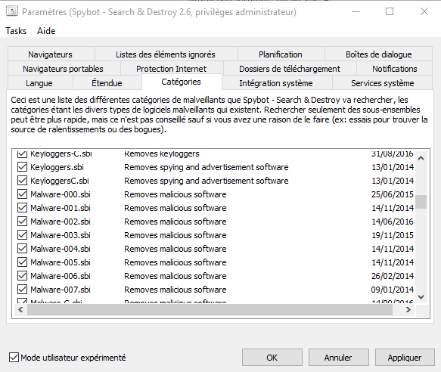This screenshot has width=441, height=372.
Task: Open the Tasks menu
Action: click(16, 31)
